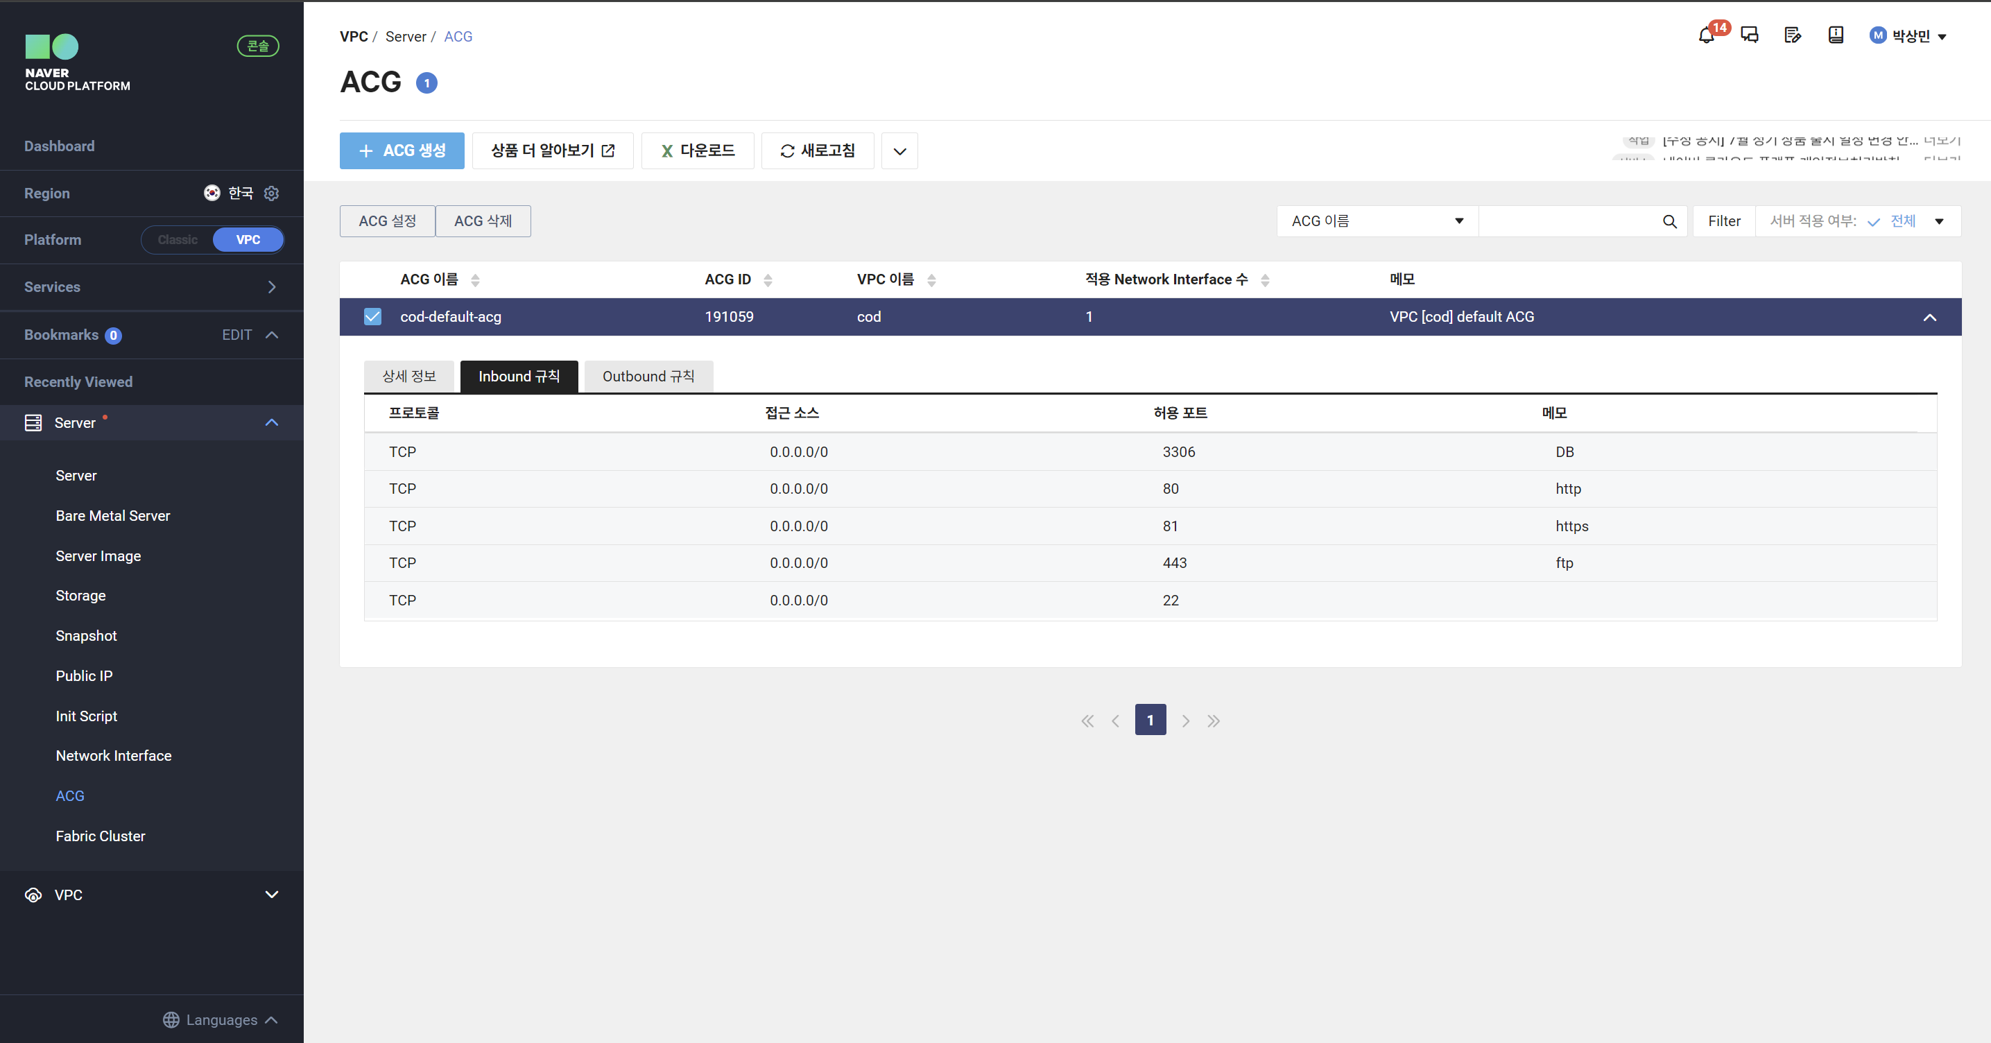Uncheck the cod-default-acg row checkbox
Image resolution: width=1991 pixels, height=1043 pixels.
coord(372,317)
